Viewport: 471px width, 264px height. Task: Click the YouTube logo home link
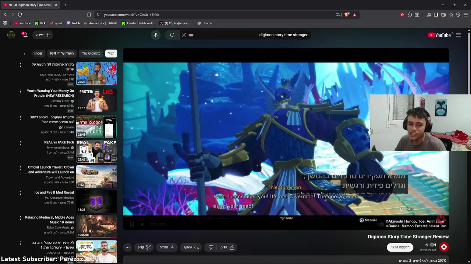point(439,35)
